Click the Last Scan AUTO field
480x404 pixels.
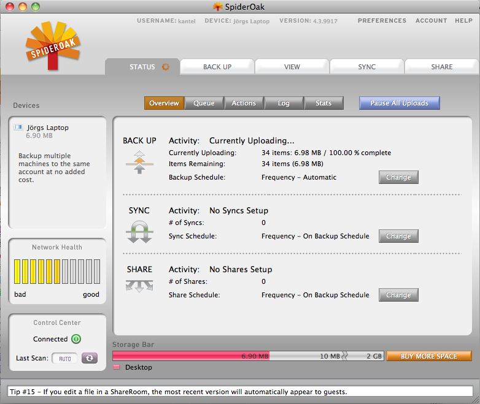click(x=64, y=359)
